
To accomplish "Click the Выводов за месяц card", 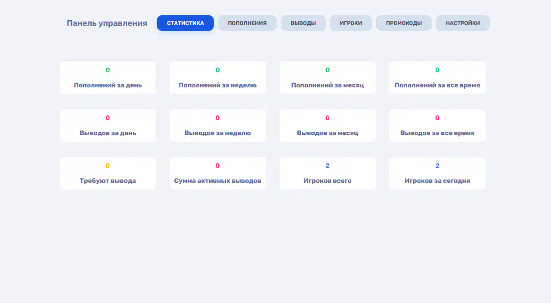I will (x=328, y=126).
